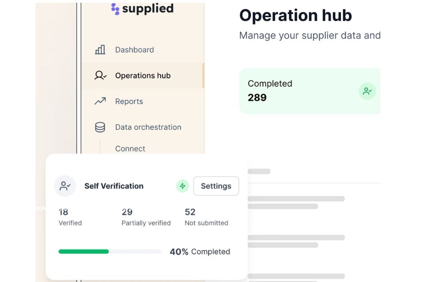
Task: Click the supplied logo icon
Action: 115,9
